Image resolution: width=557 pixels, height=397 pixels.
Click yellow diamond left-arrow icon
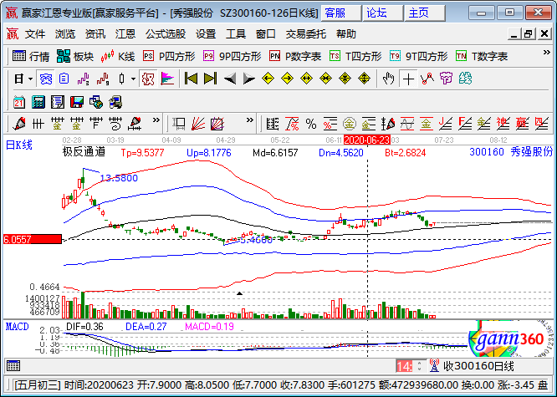[268, 79]
